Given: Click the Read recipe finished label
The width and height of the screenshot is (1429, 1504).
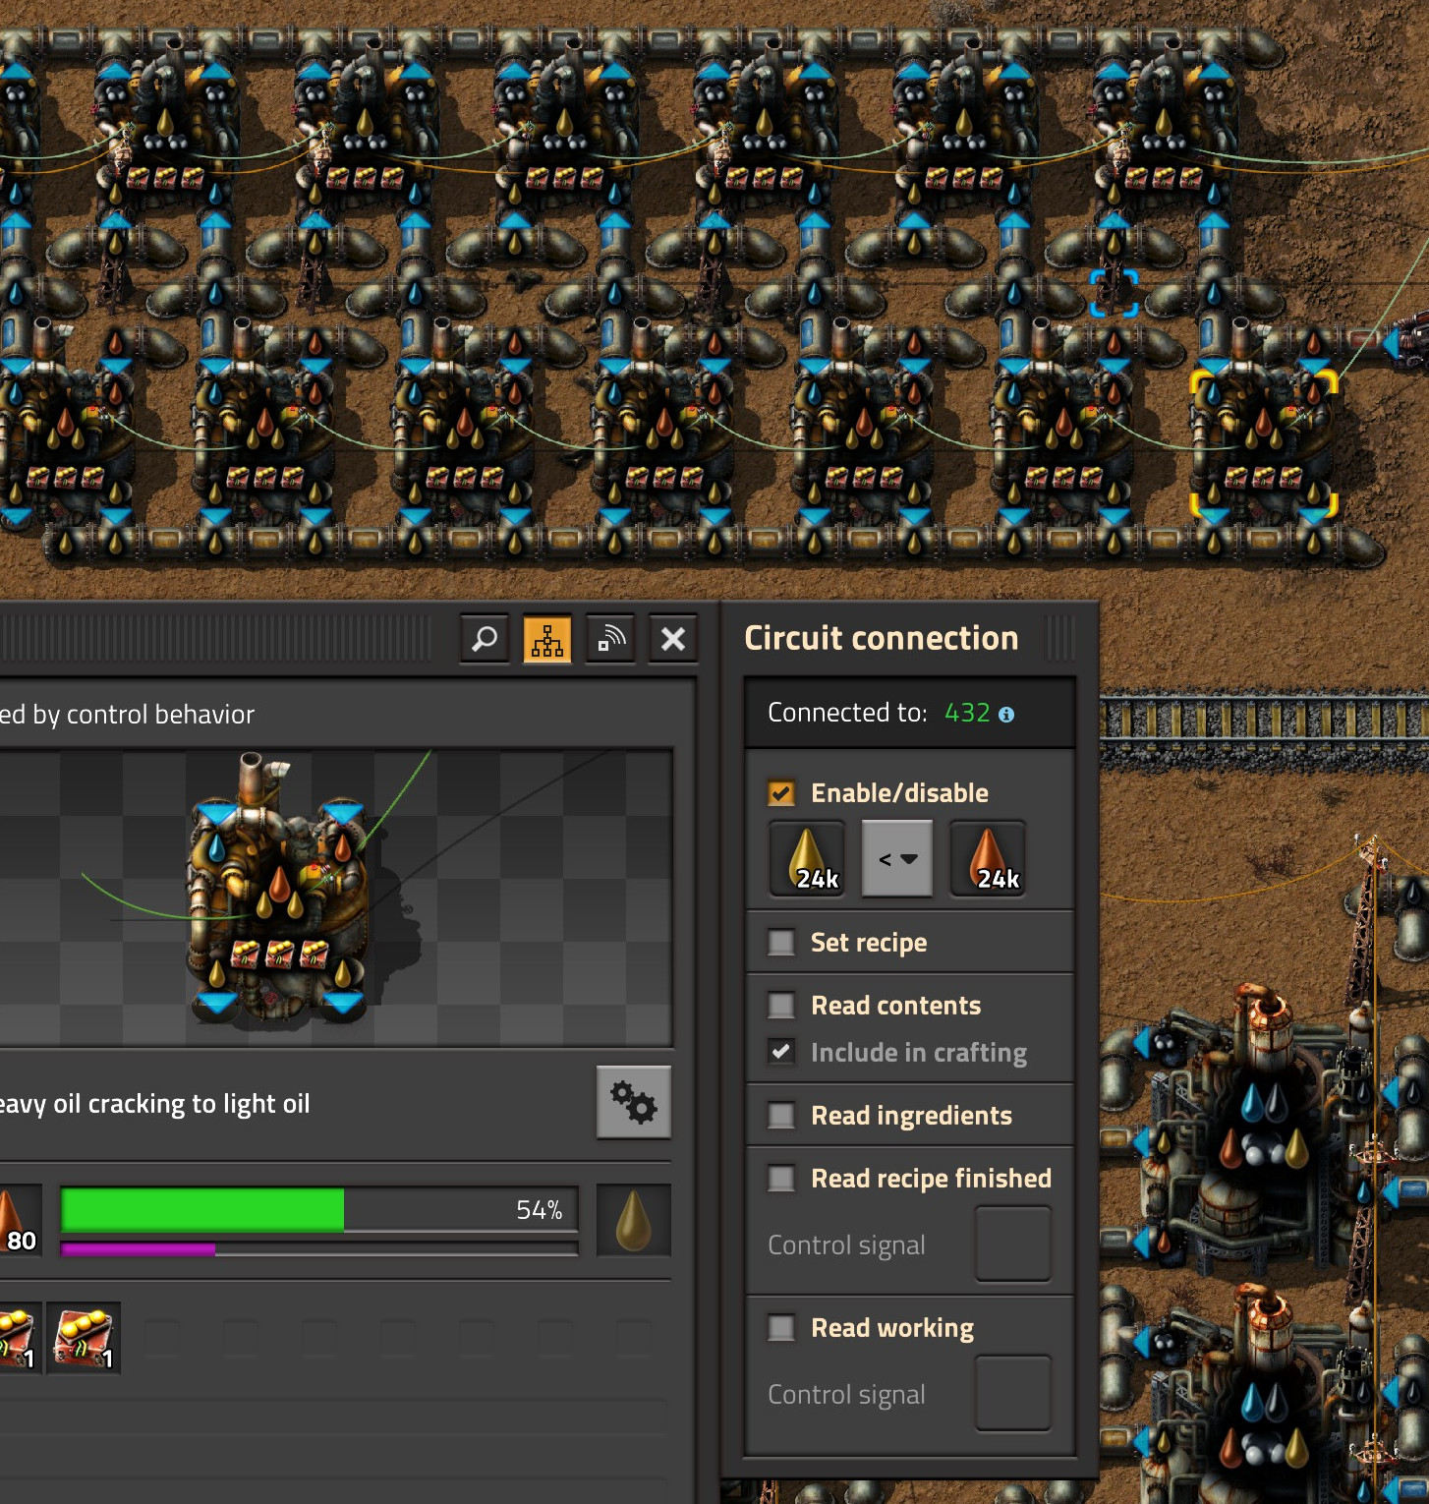Looking at the screenshot, I should [932, 1179].
